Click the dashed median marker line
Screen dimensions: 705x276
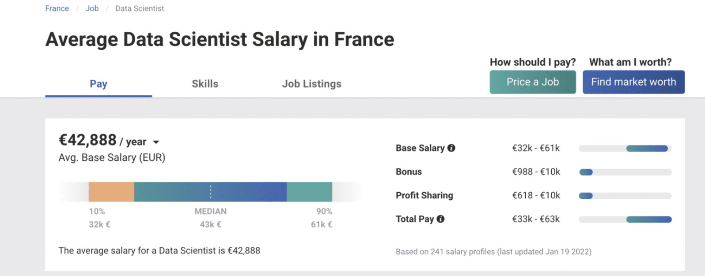point(211,192)
